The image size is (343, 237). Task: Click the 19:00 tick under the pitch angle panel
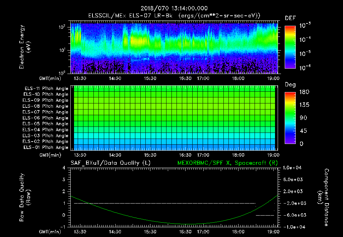(273, 155)
